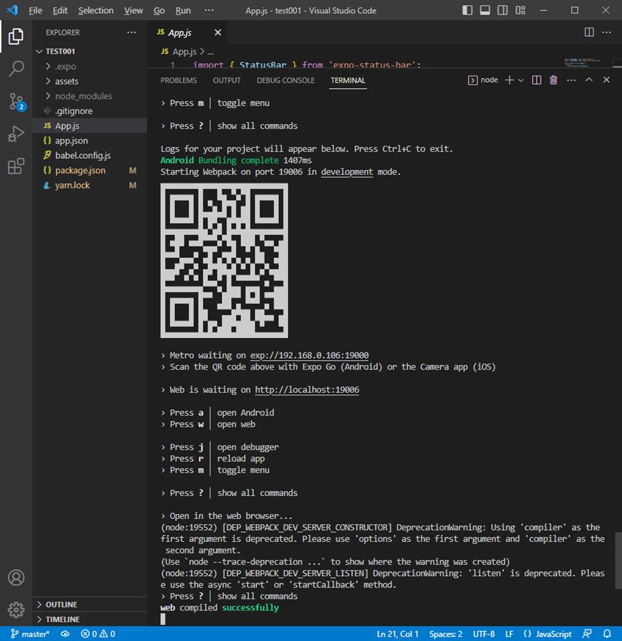Click Synchronize Changes cloud icon
This screenshot has width=622, height=641.
pyautogui.click(x=65, y=634)
